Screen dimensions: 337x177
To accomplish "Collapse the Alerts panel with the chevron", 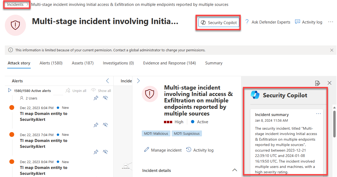I will tap(108, 81).
